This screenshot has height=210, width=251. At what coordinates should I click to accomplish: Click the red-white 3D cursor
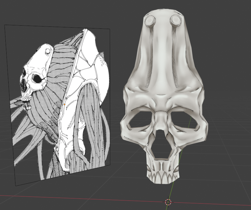tap(168, 202)
